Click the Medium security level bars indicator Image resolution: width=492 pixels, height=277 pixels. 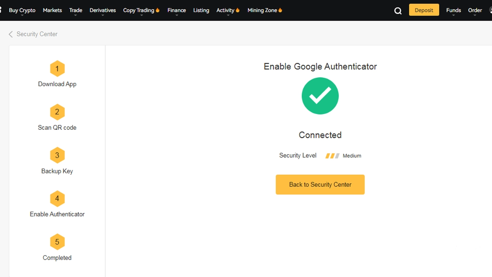333,156
